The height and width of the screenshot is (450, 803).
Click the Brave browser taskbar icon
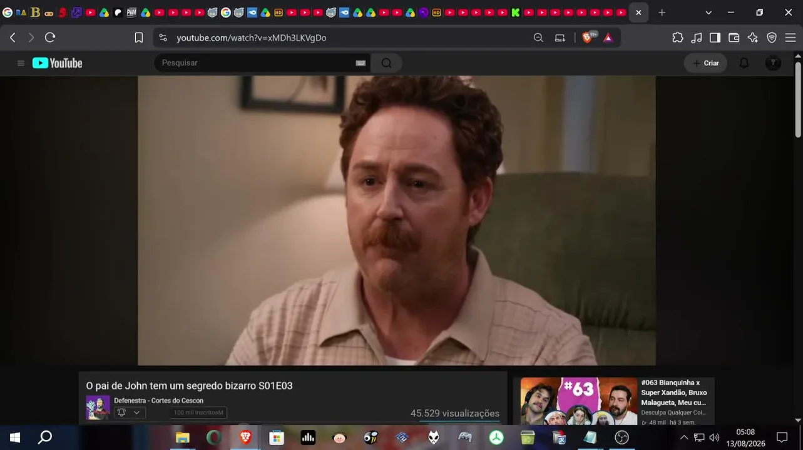pyautogui.click(x=245, y=437)
